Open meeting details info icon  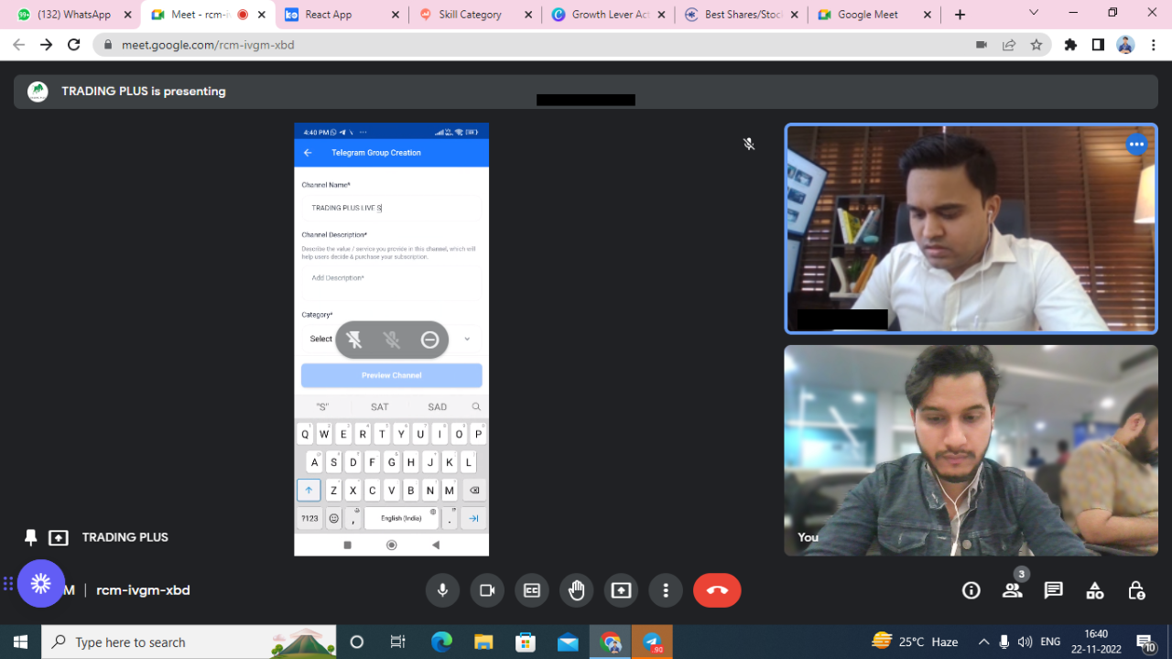point(971,590)
